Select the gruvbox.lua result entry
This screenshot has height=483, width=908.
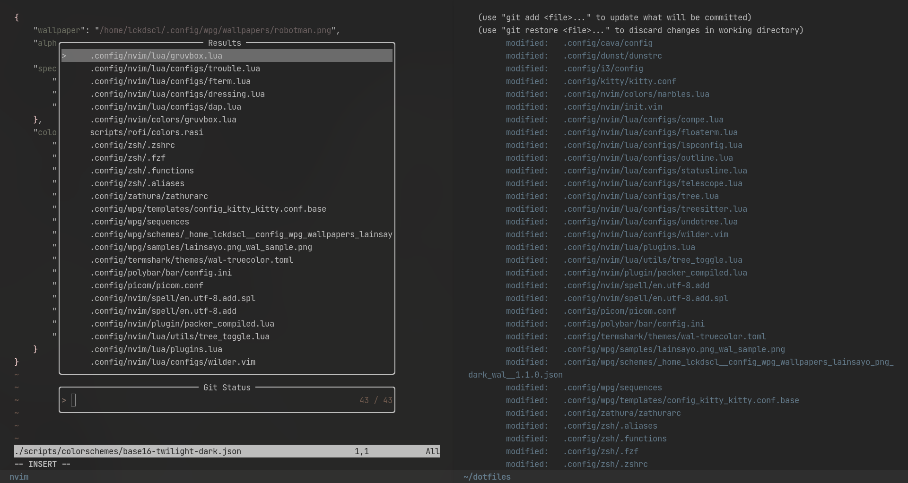click(156, 56)
